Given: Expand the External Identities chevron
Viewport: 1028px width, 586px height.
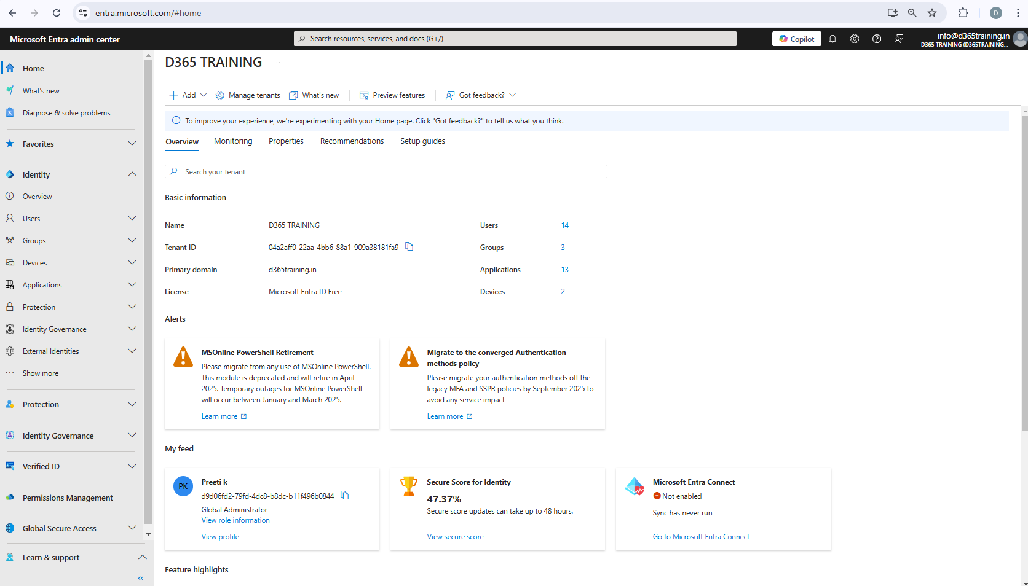Looking at the screenshot, I should pyautogui.click(x=132, y=351).
